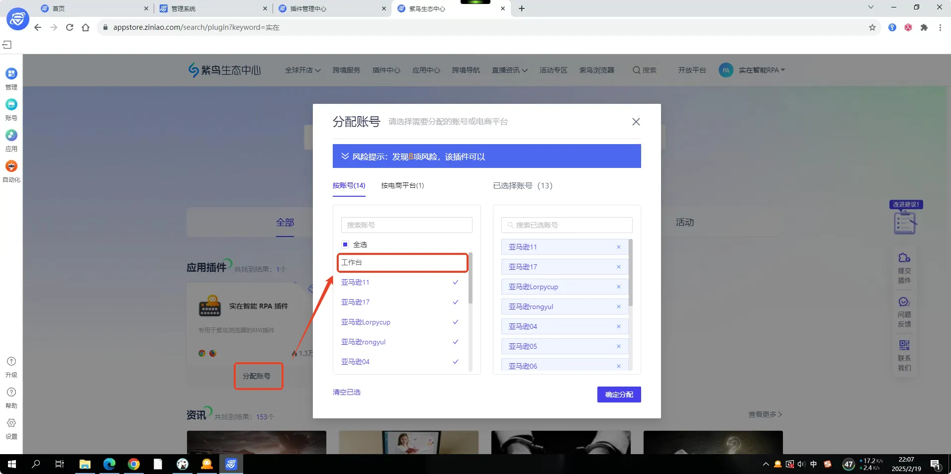Open File Explorer from the taskbar
Screen dimensions: 951x474
(x=85, y=464)
